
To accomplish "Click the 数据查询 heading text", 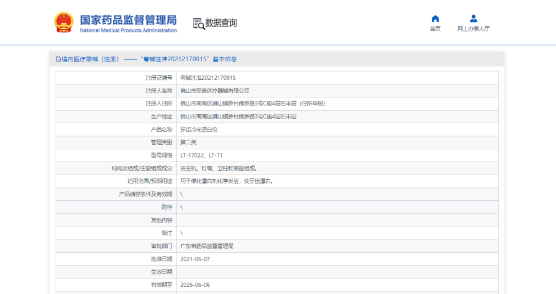I will point(221,23).
